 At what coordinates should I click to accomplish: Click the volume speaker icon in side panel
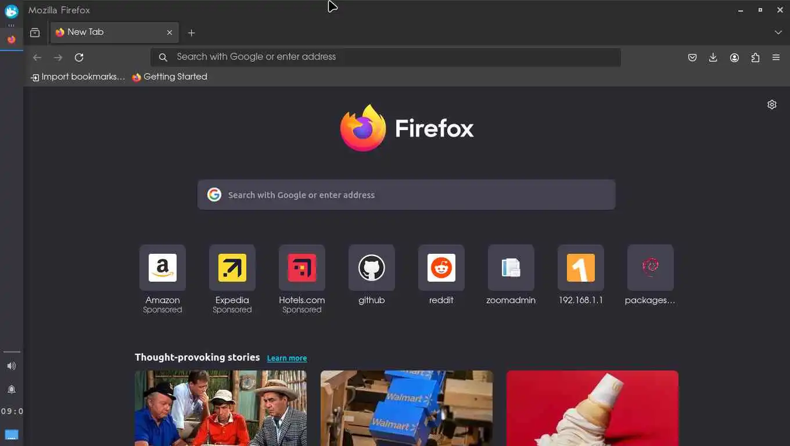[11, 366]
